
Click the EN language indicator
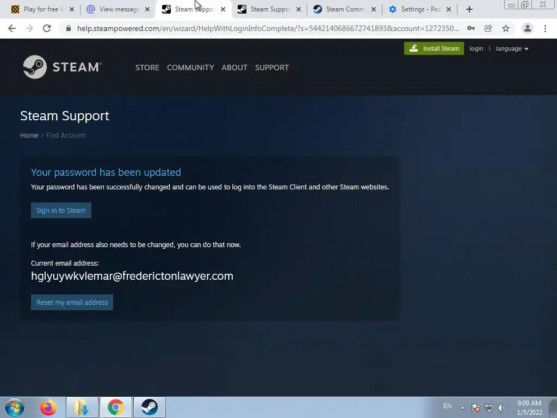tap(447, 406)
